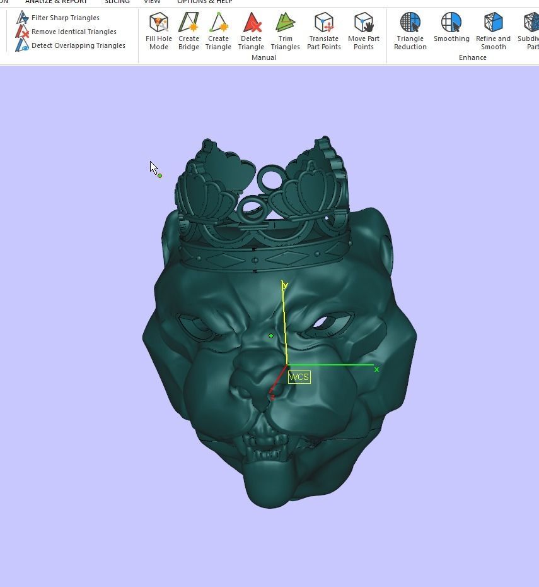539x587 pixels.
Task: Click the crowned lion model in the viewport
Action: 279,322
